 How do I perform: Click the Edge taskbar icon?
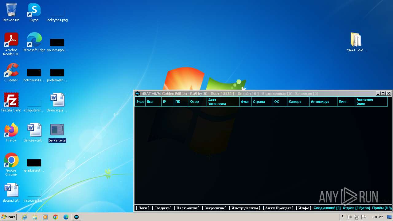coord(66,217)
